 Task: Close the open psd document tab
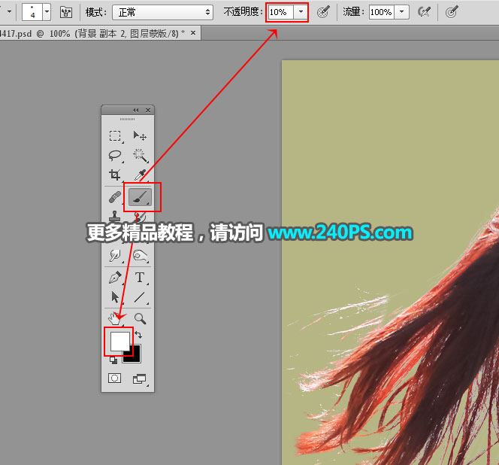point(193,33)
